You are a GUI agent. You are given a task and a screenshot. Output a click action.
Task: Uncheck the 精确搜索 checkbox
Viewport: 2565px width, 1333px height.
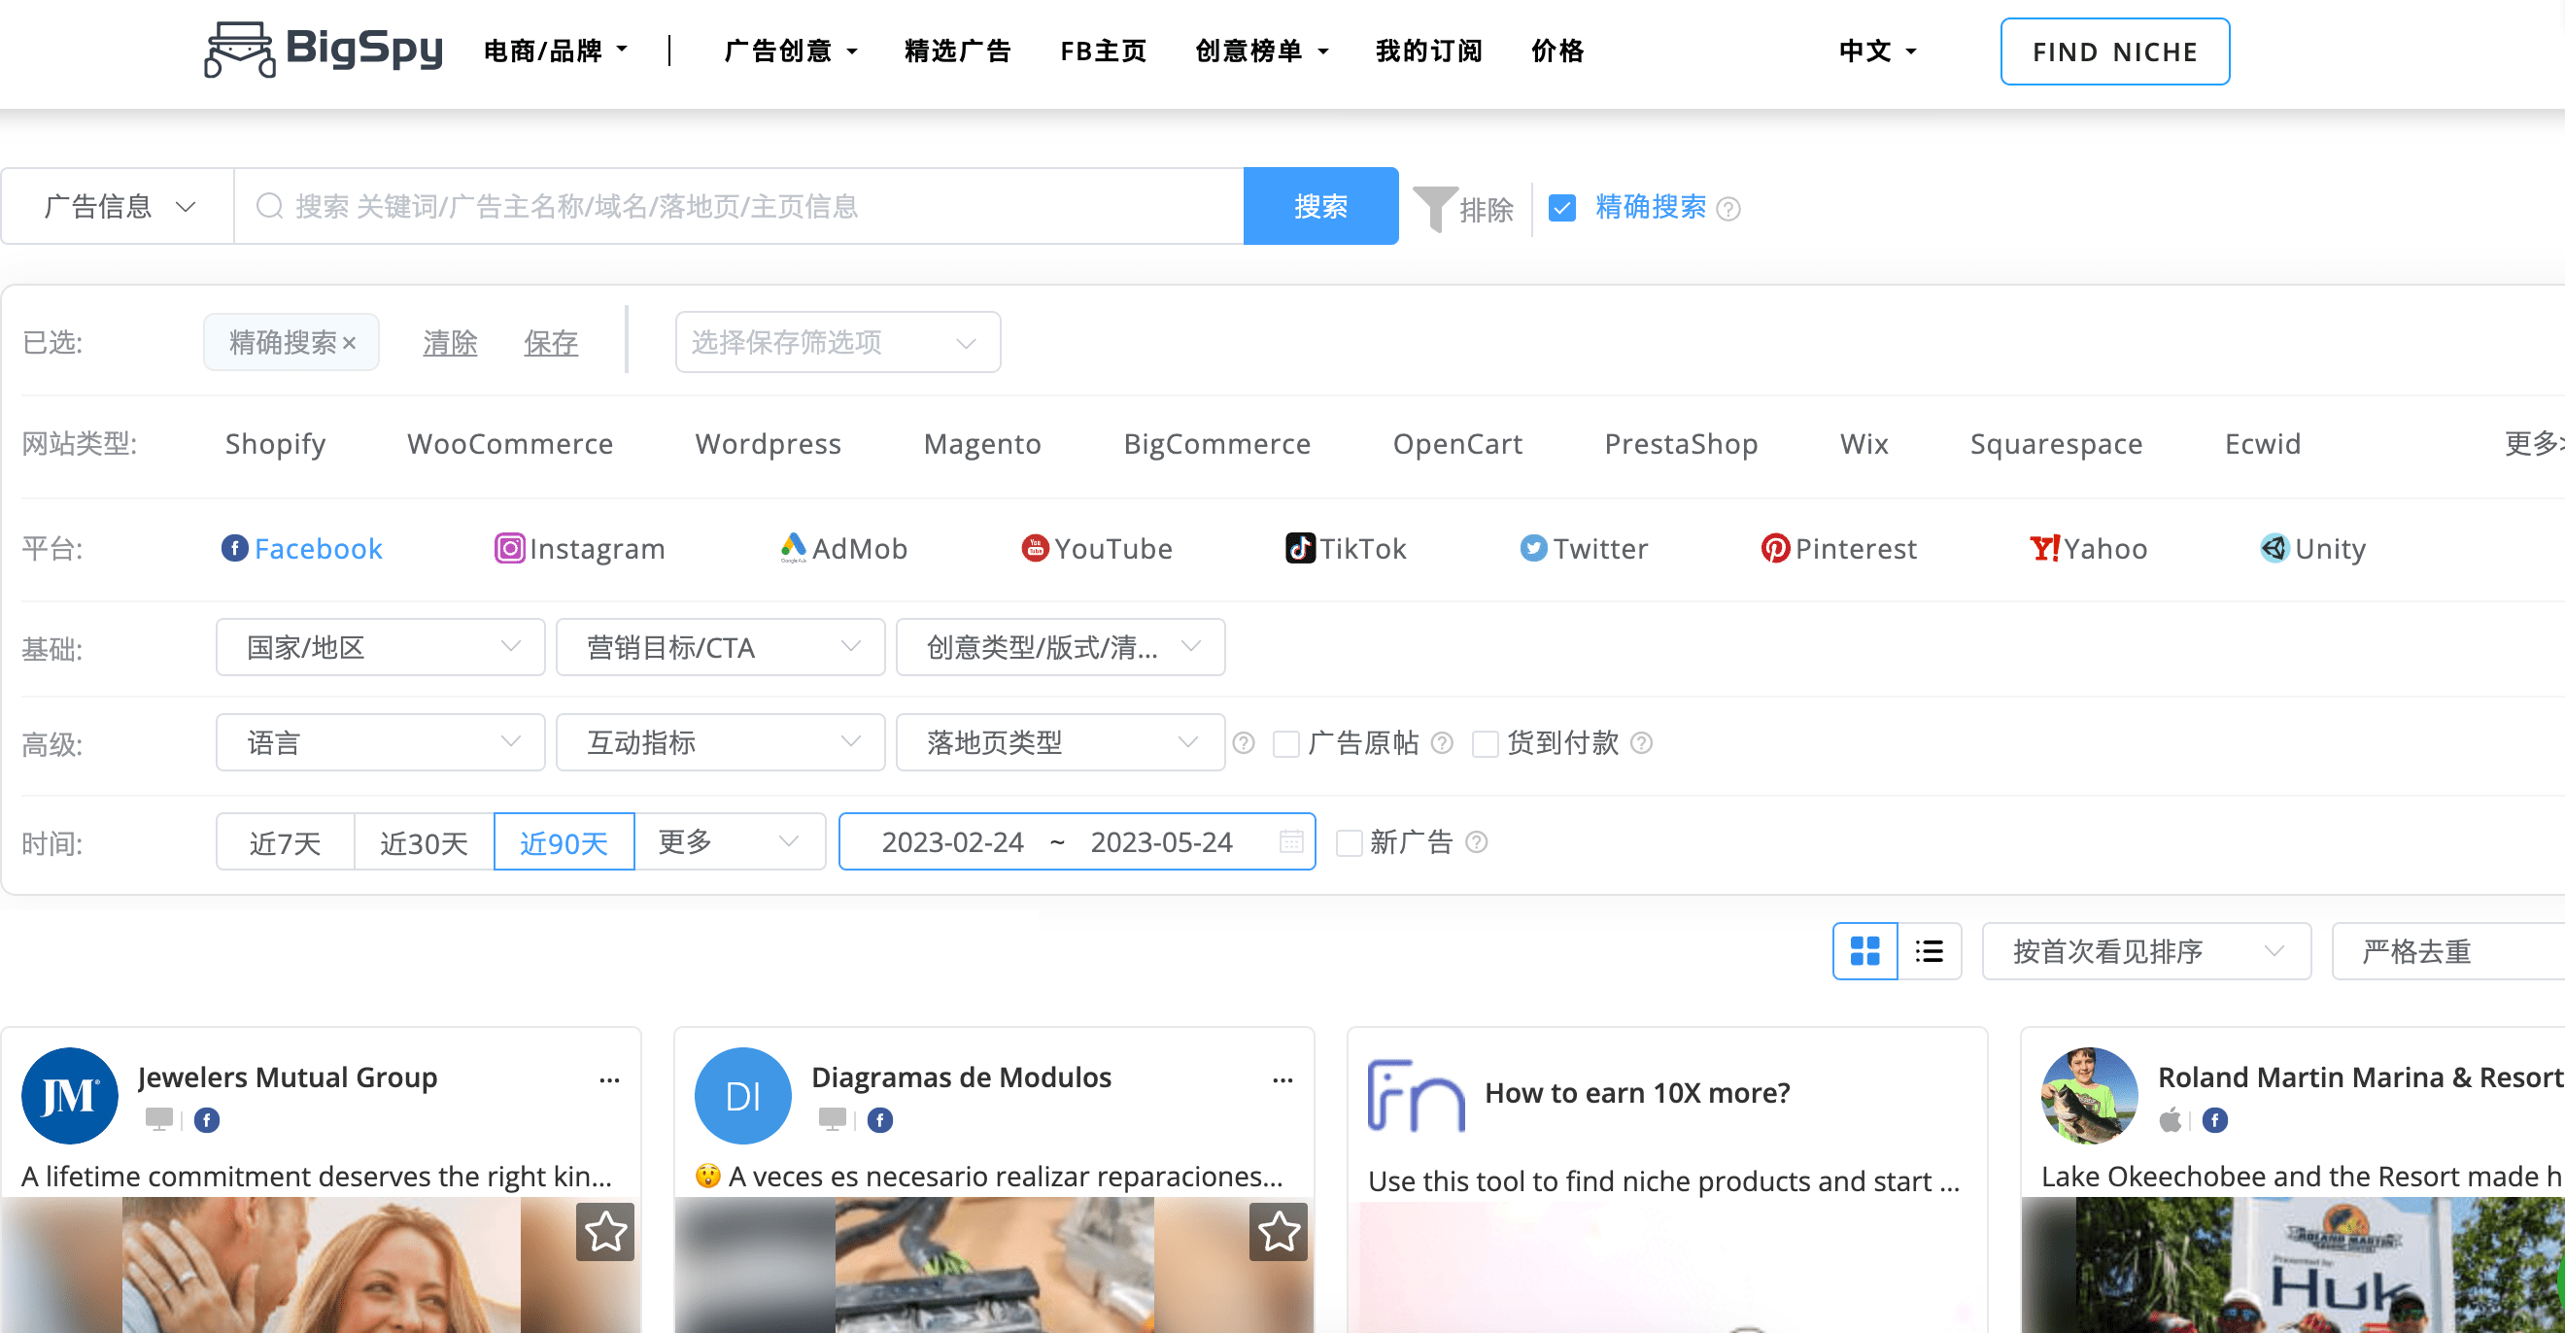[1562, 207]
